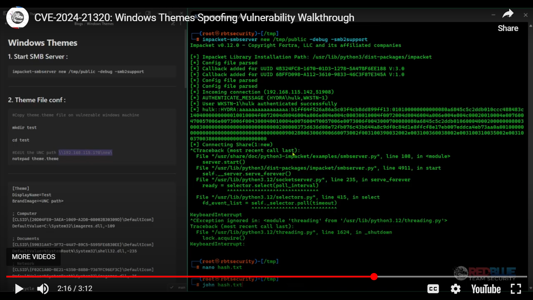This screenshot has width=533, height=300.
Task: Click the '; Computer' comment line
Action: (x=24, y=213)
